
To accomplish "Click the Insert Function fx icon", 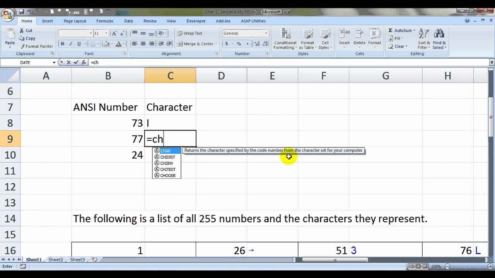I will click(x=84, y=62).
